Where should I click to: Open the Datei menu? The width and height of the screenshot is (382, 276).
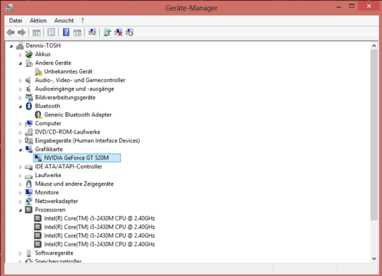[x=16, y=21]
